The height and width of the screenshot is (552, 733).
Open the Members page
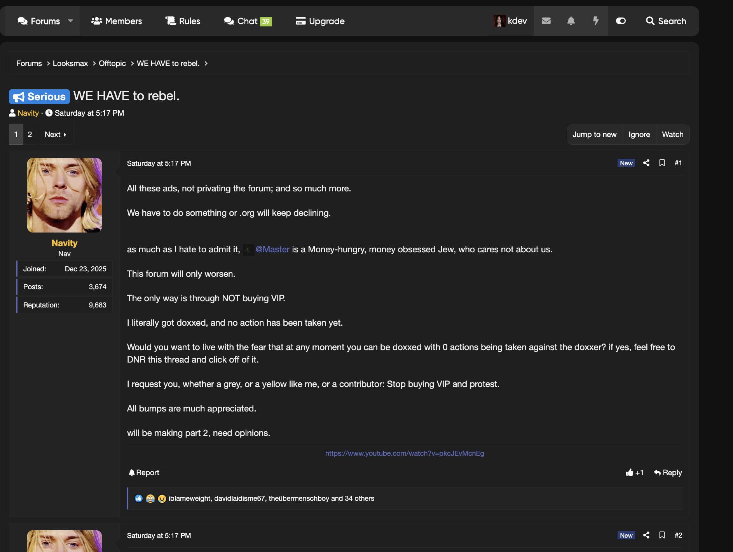pos(117,21)
